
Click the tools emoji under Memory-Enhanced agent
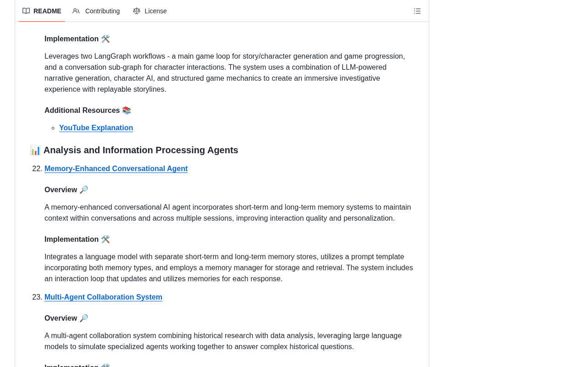pos(105,239)
